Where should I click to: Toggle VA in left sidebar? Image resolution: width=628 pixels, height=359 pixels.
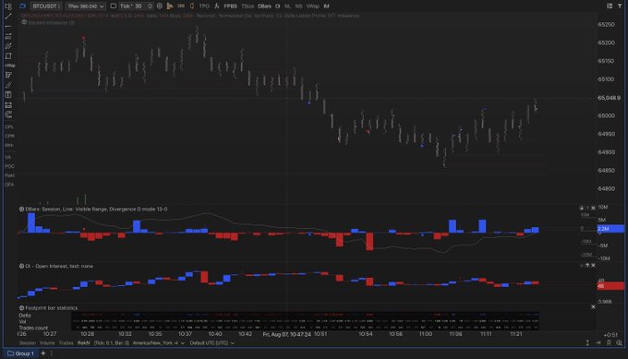point(8,157)
